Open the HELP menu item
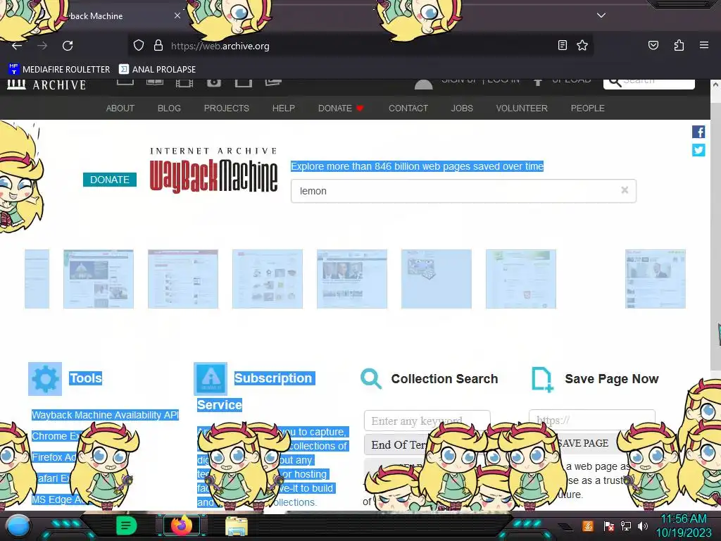This screenshot has height=541, width=721. [283, 108]
